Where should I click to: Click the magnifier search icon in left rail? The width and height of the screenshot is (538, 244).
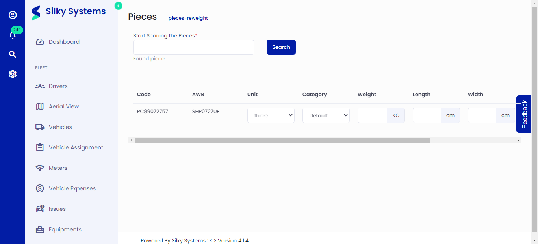point(13,54)
